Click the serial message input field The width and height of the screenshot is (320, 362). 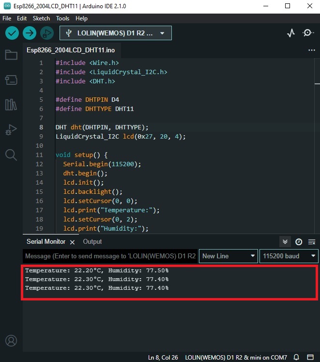(110, 256)
